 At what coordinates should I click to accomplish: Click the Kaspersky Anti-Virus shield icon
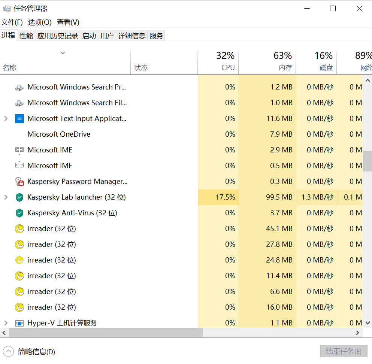point(19,213)
